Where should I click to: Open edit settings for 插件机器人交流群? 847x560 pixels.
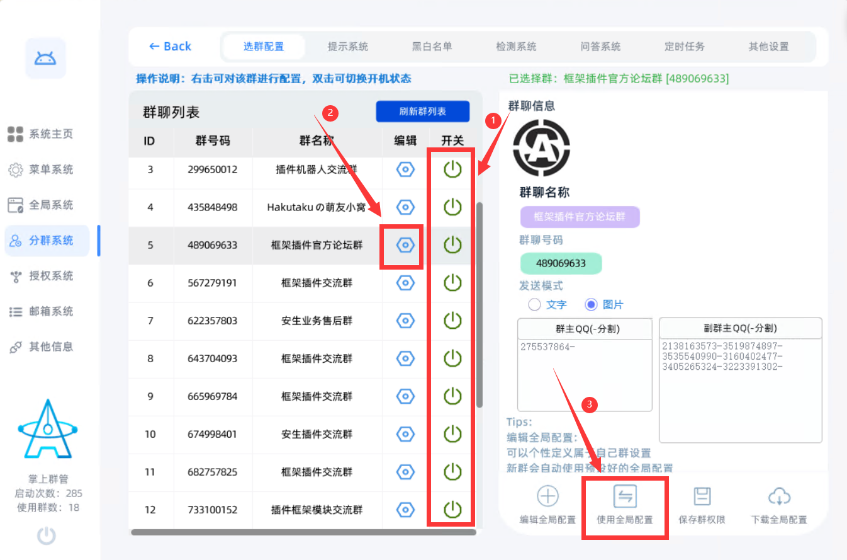click(x=406, y=169)
